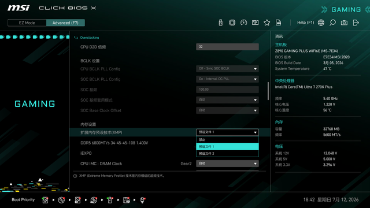The height and width of the screenshot is (208, 370).
Task: Switch to EZ Mode
Action: pyautogui.click(x=27, y=23)
